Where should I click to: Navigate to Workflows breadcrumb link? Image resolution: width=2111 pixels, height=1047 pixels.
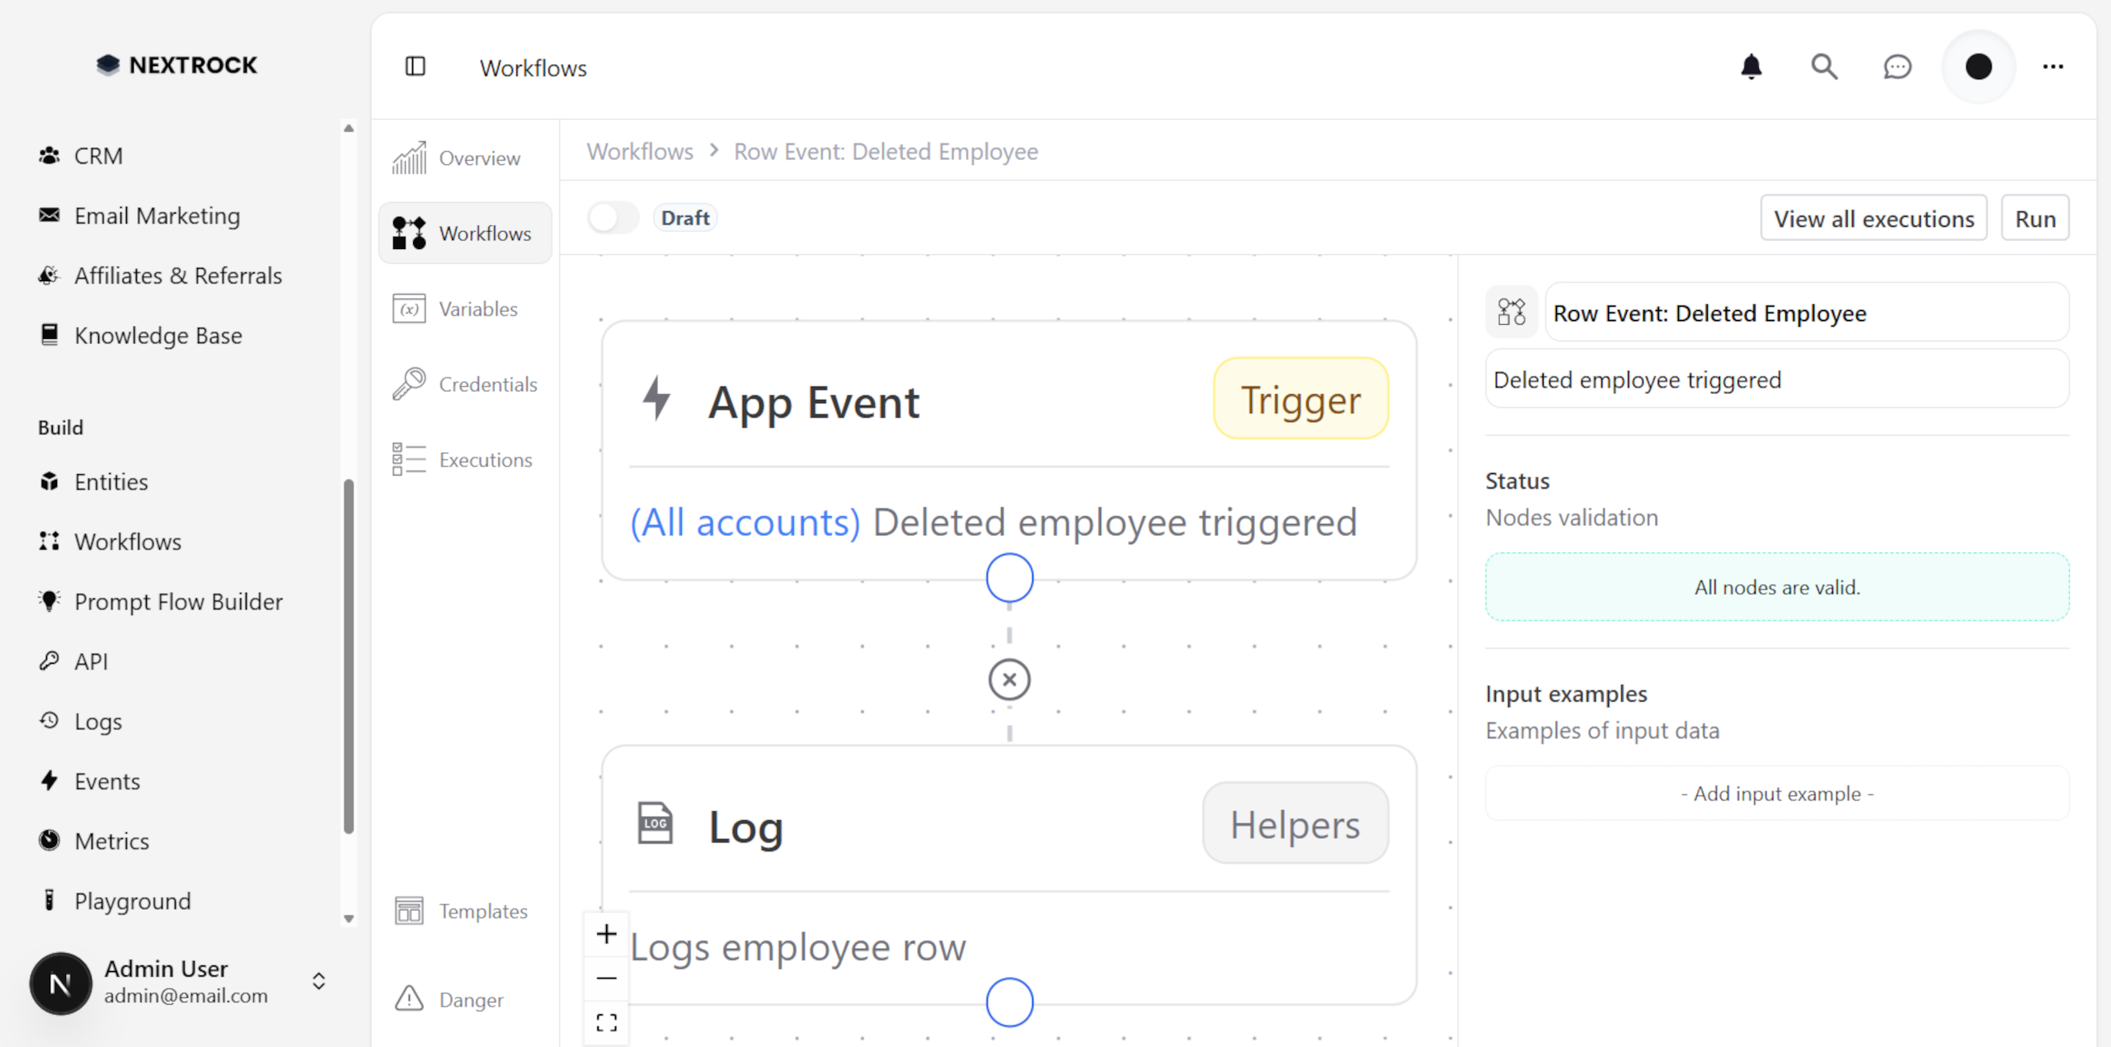point(640,151)
